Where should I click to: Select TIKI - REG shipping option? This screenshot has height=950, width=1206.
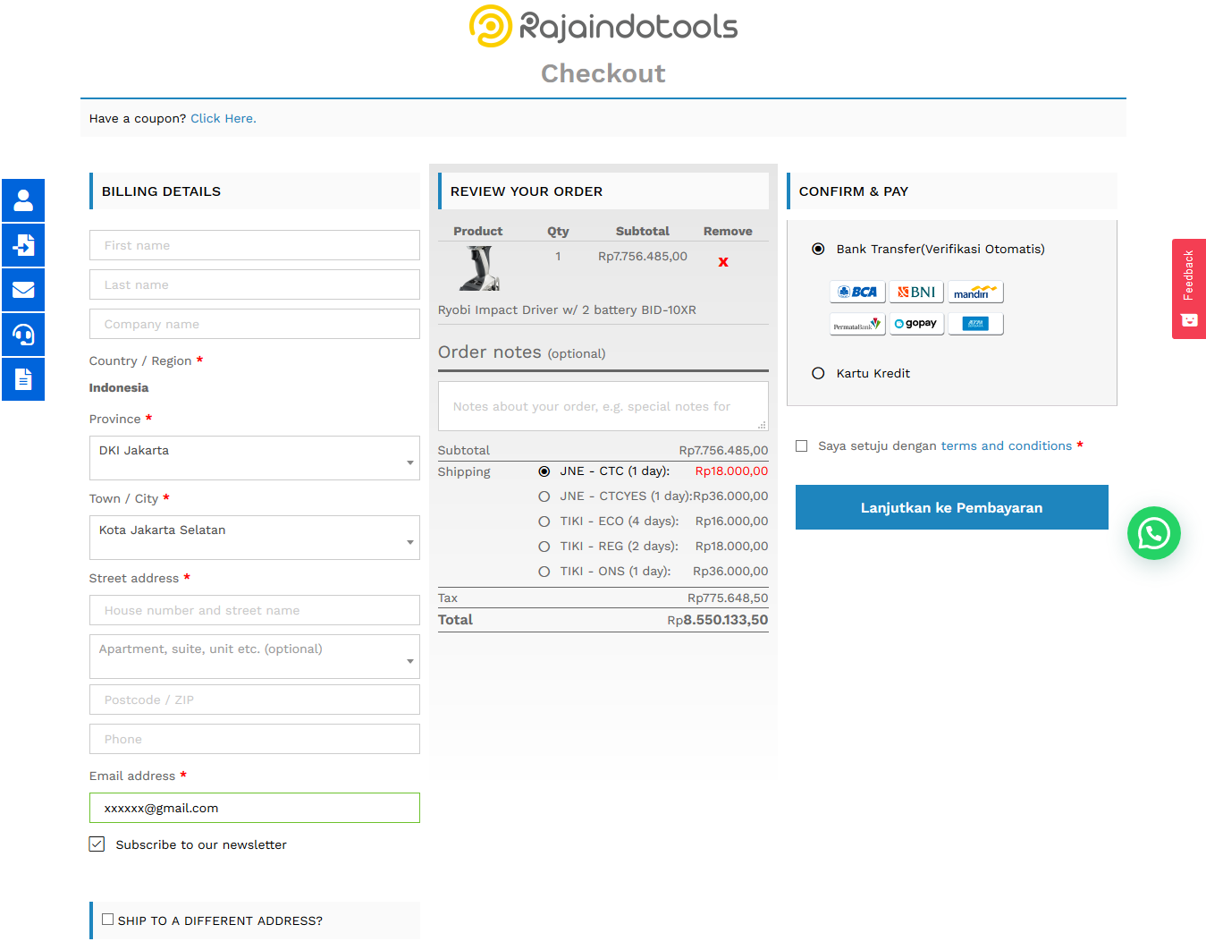(544, 547)
